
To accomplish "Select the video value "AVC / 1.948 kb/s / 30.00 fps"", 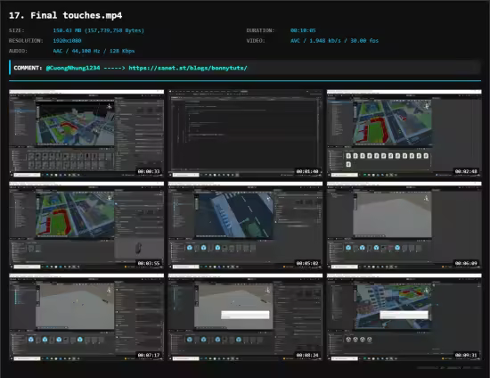I will [334, 41].
